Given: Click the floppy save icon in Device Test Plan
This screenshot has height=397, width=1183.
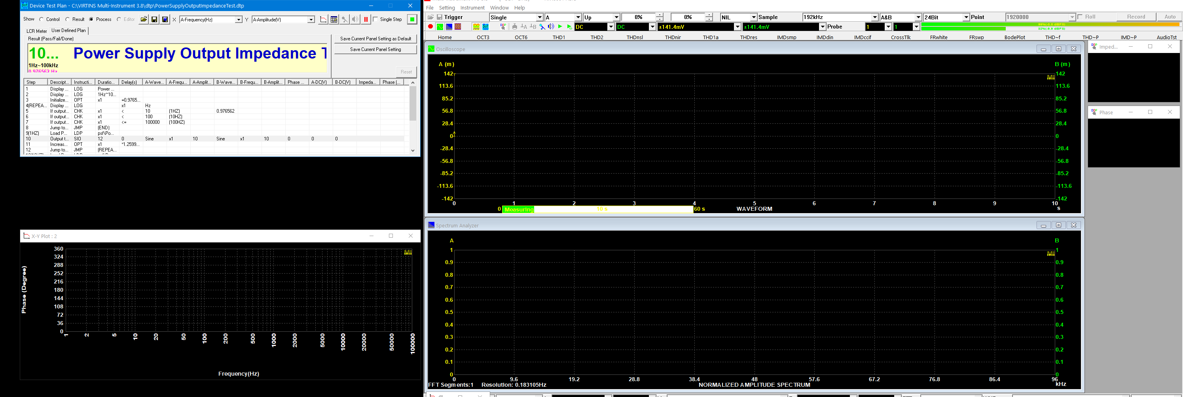Looking at the screenshot, I should (154, 19).
